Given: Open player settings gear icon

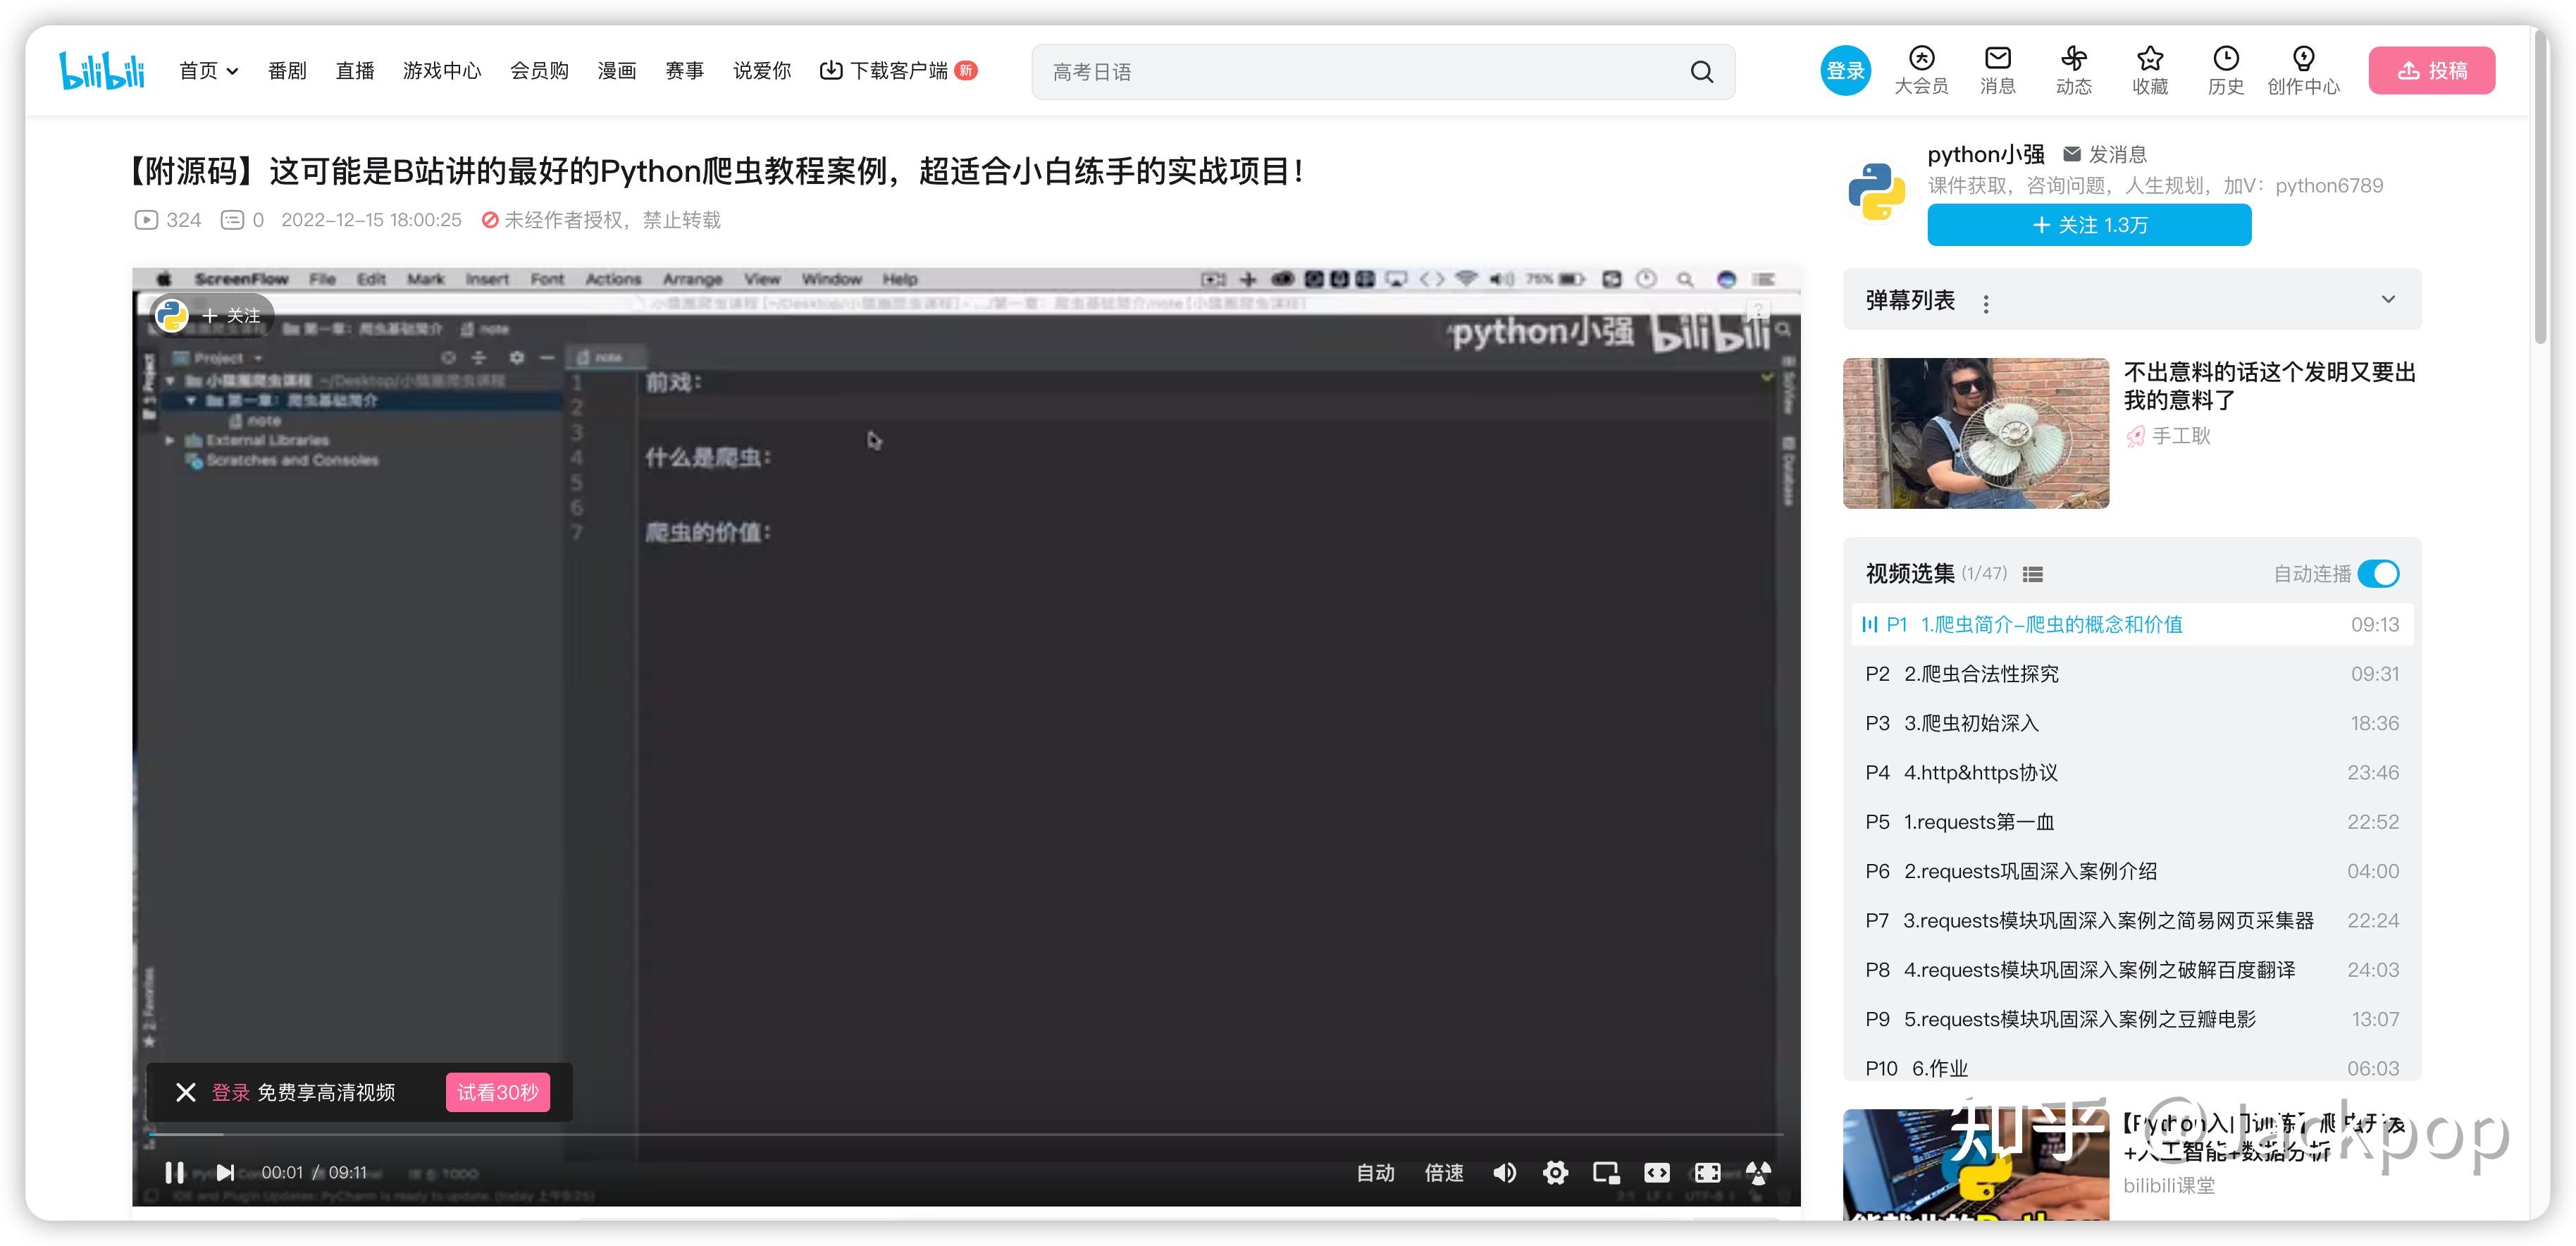Looking at the screenshot, I should pos(1555,1172).
